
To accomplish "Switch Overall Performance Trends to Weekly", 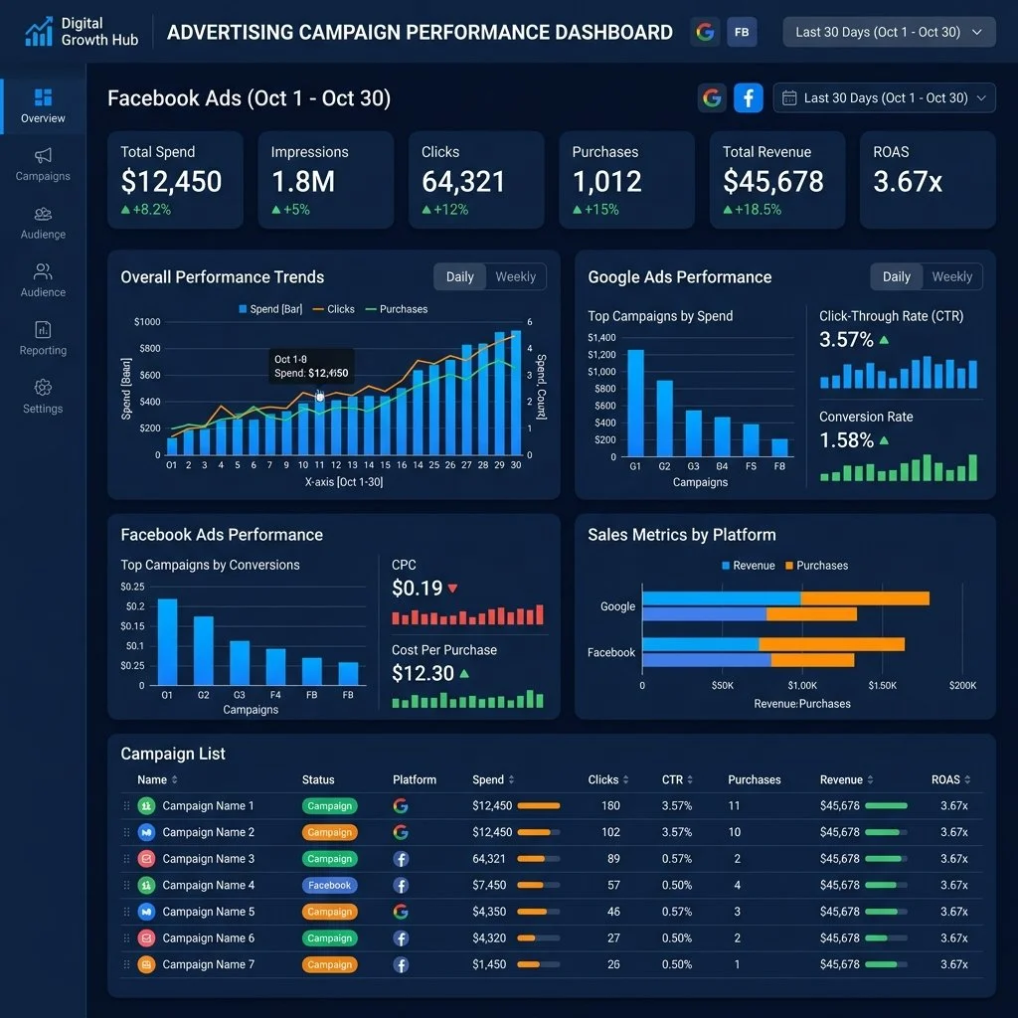I will click(516, 277).
